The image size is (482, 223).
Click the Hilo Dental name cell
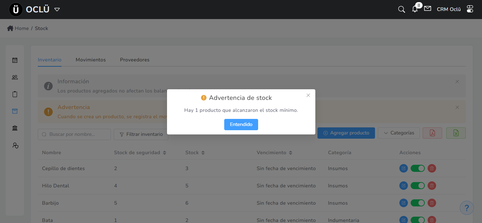[x=55, y=186]
